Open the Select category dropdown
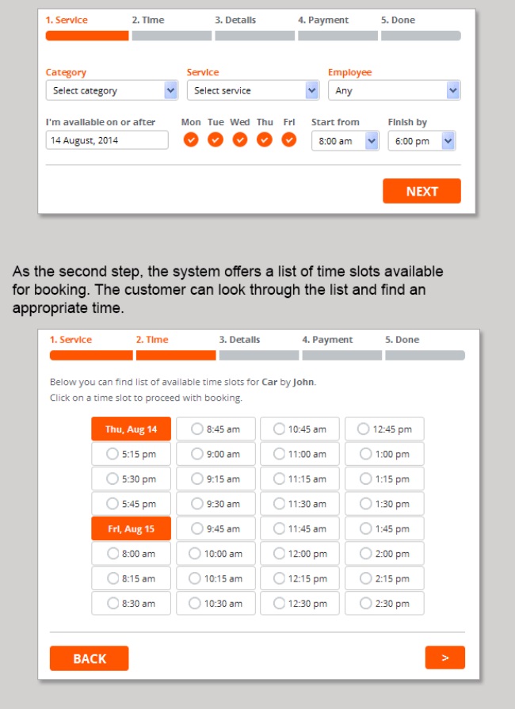The image size is (515, 709). pyautogui.click(x=112, y=90)
